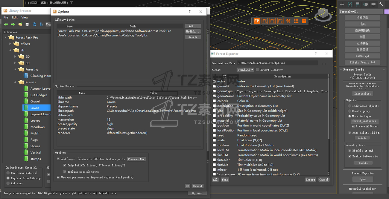Image resolution: width=389 pixels, height=199 pixels.
Task: Collapse the Forest Tools rollout
Action: click(341, 70)
